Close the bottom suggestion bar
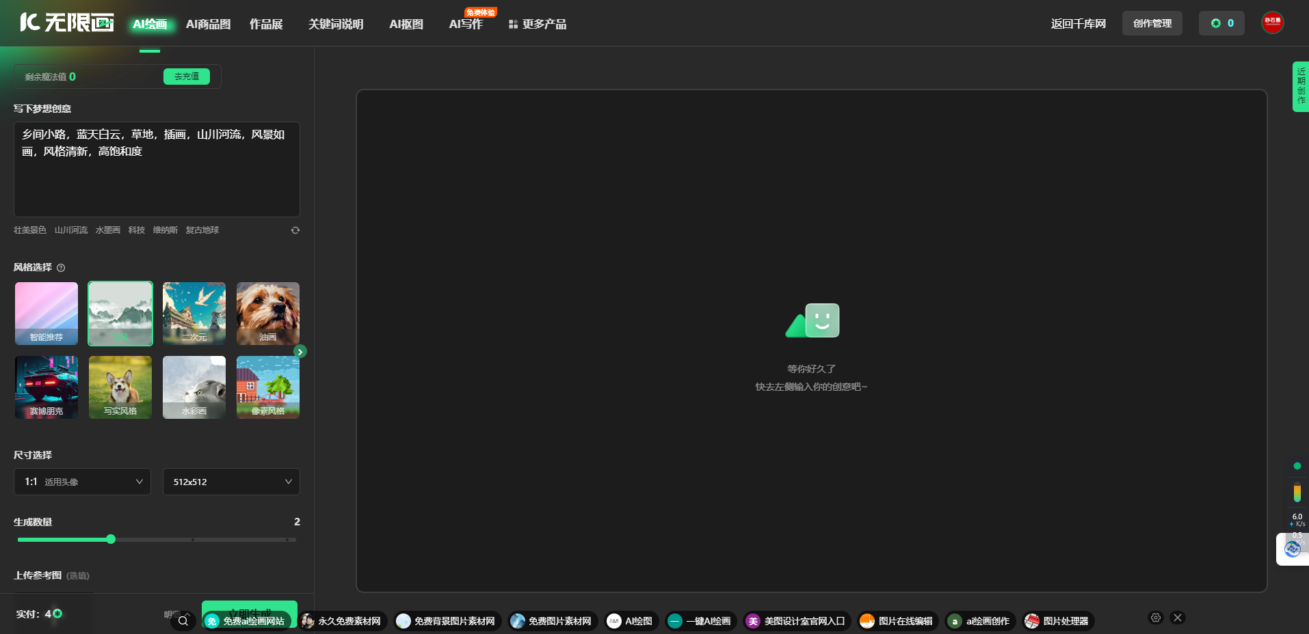Screen dimensions: 1309x634 point(1177,618)
